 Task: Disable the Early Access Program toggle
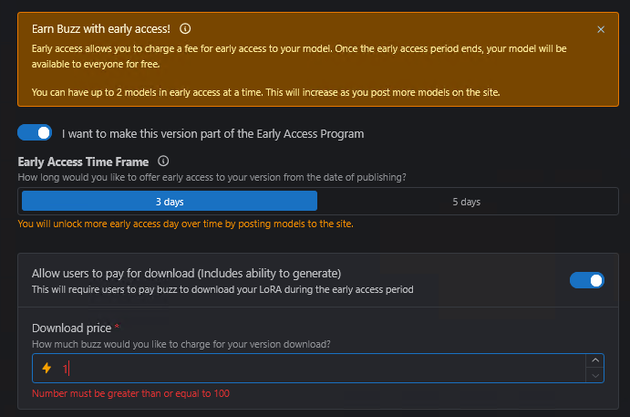[x=35, y=133]
